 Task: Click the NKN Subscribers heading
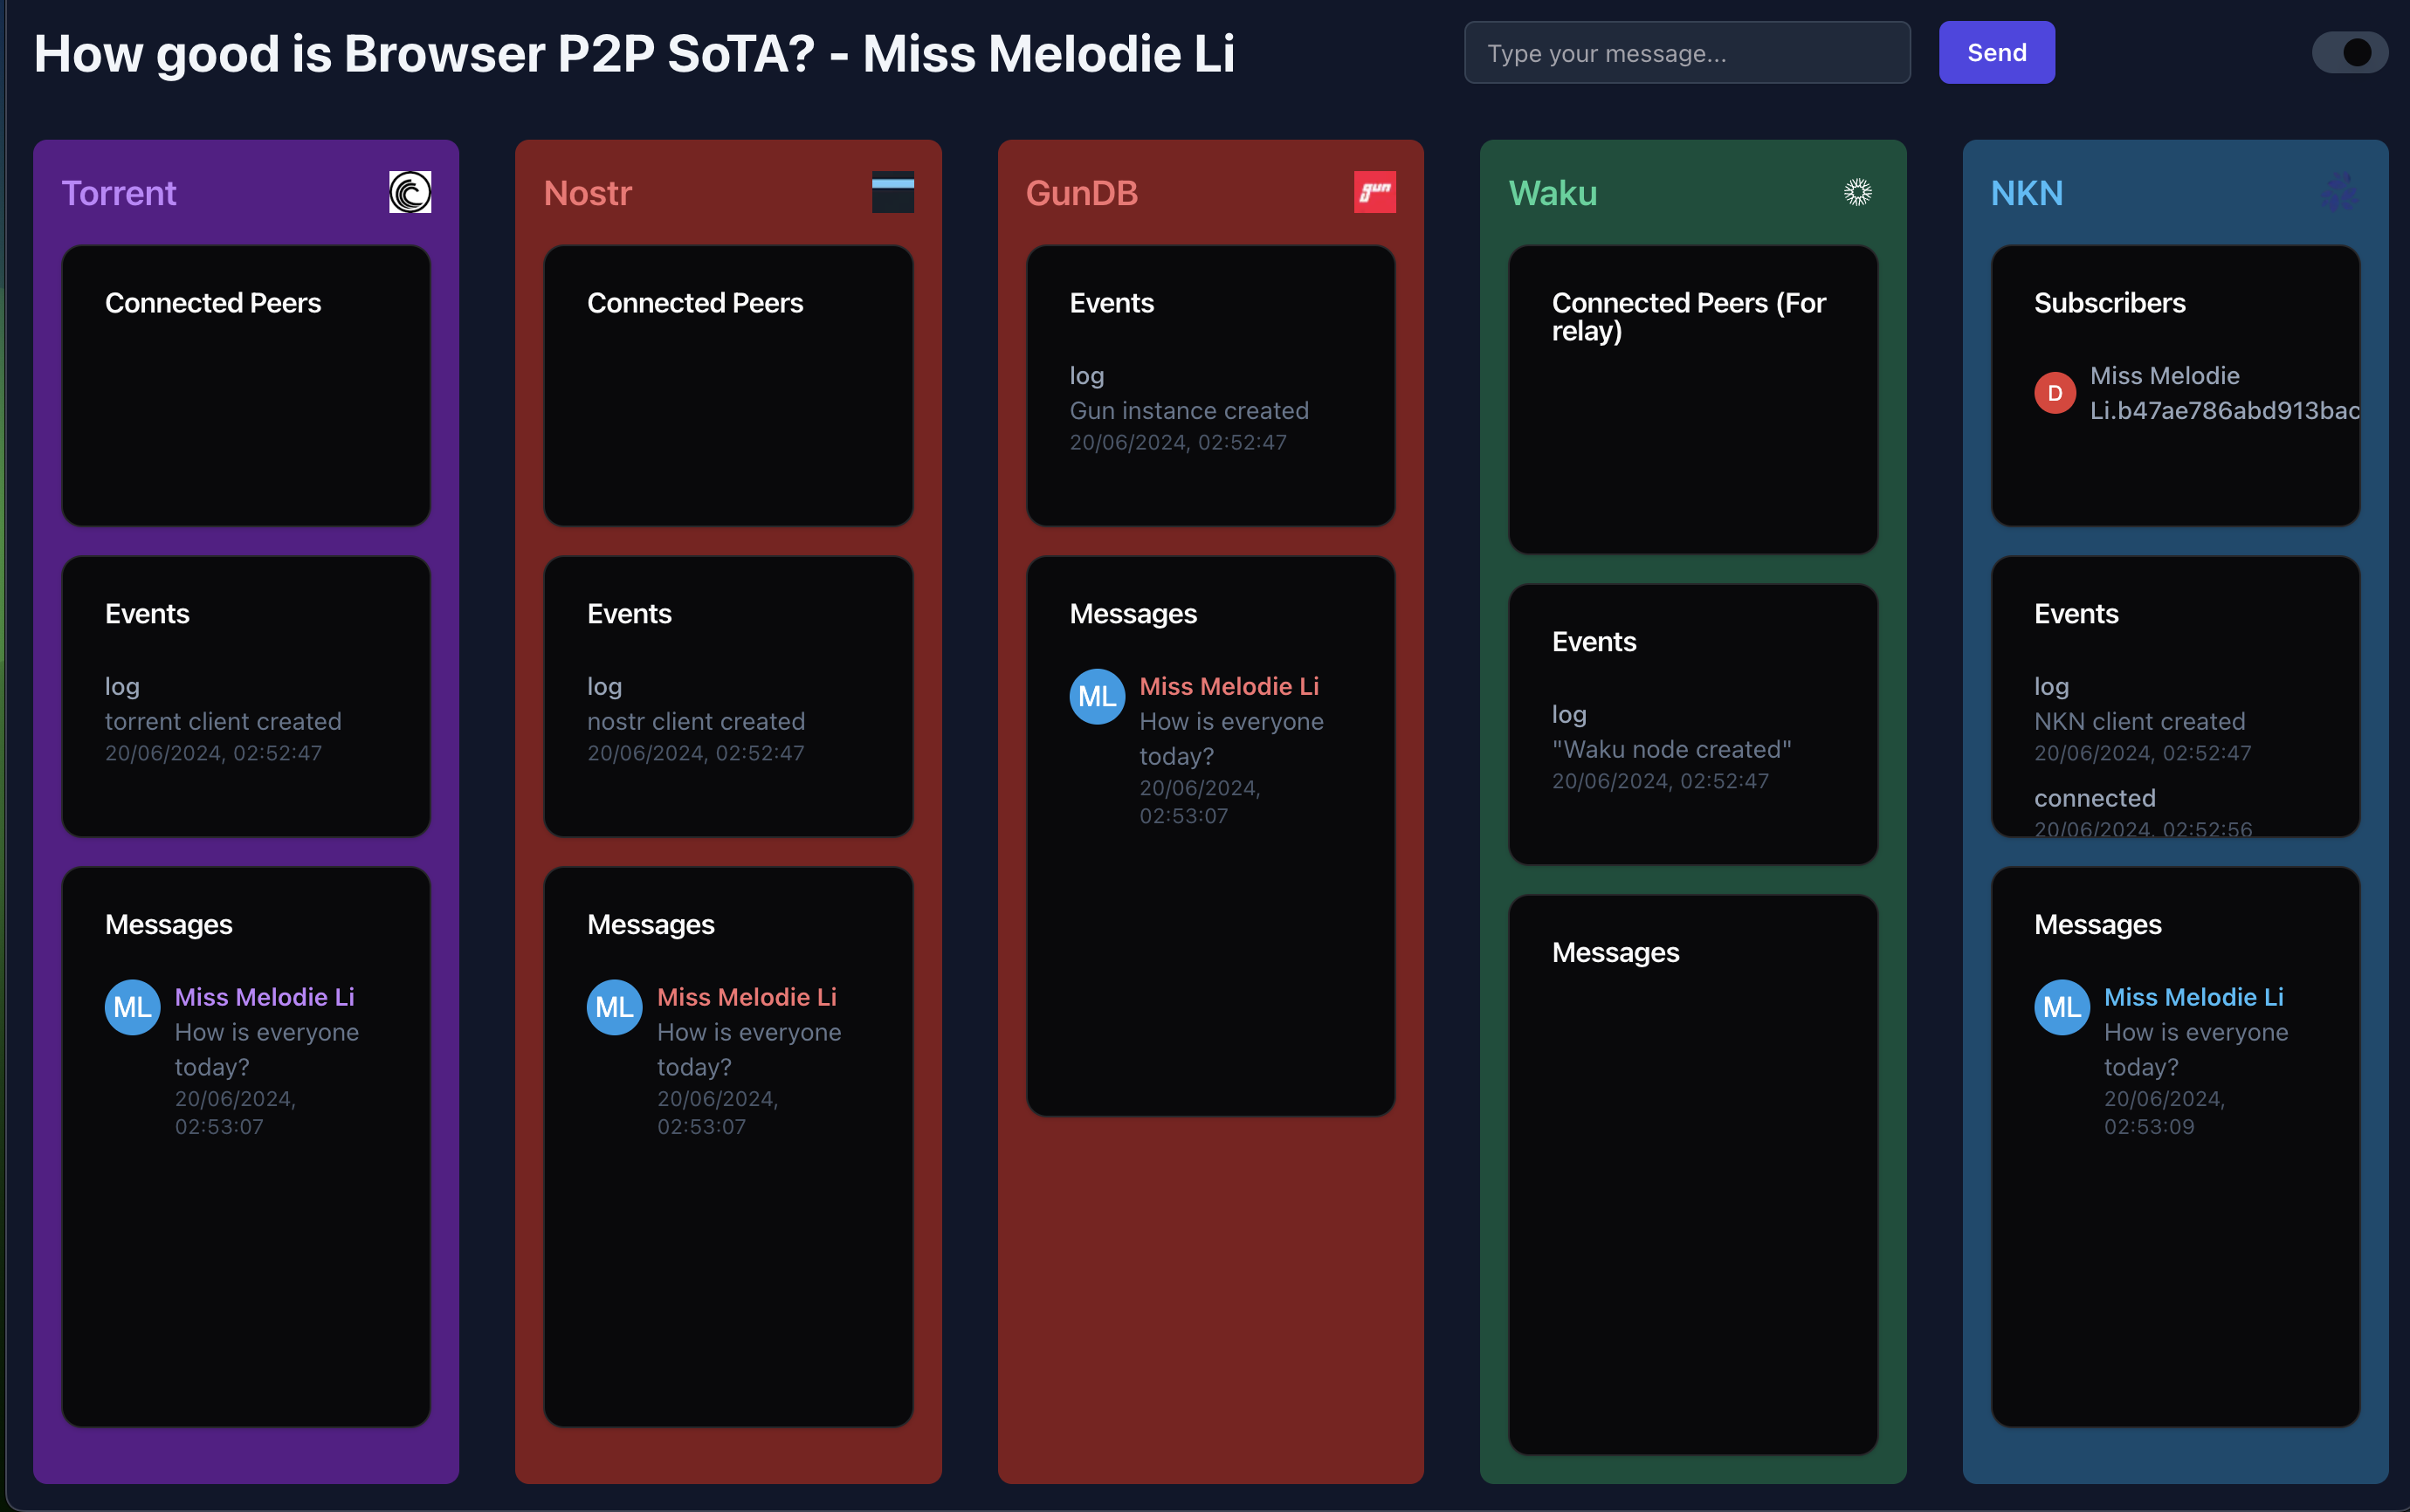tap(2109, 303)
